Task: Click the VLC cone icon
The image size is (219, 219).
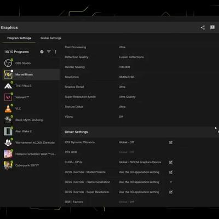Action: [8, 108]
